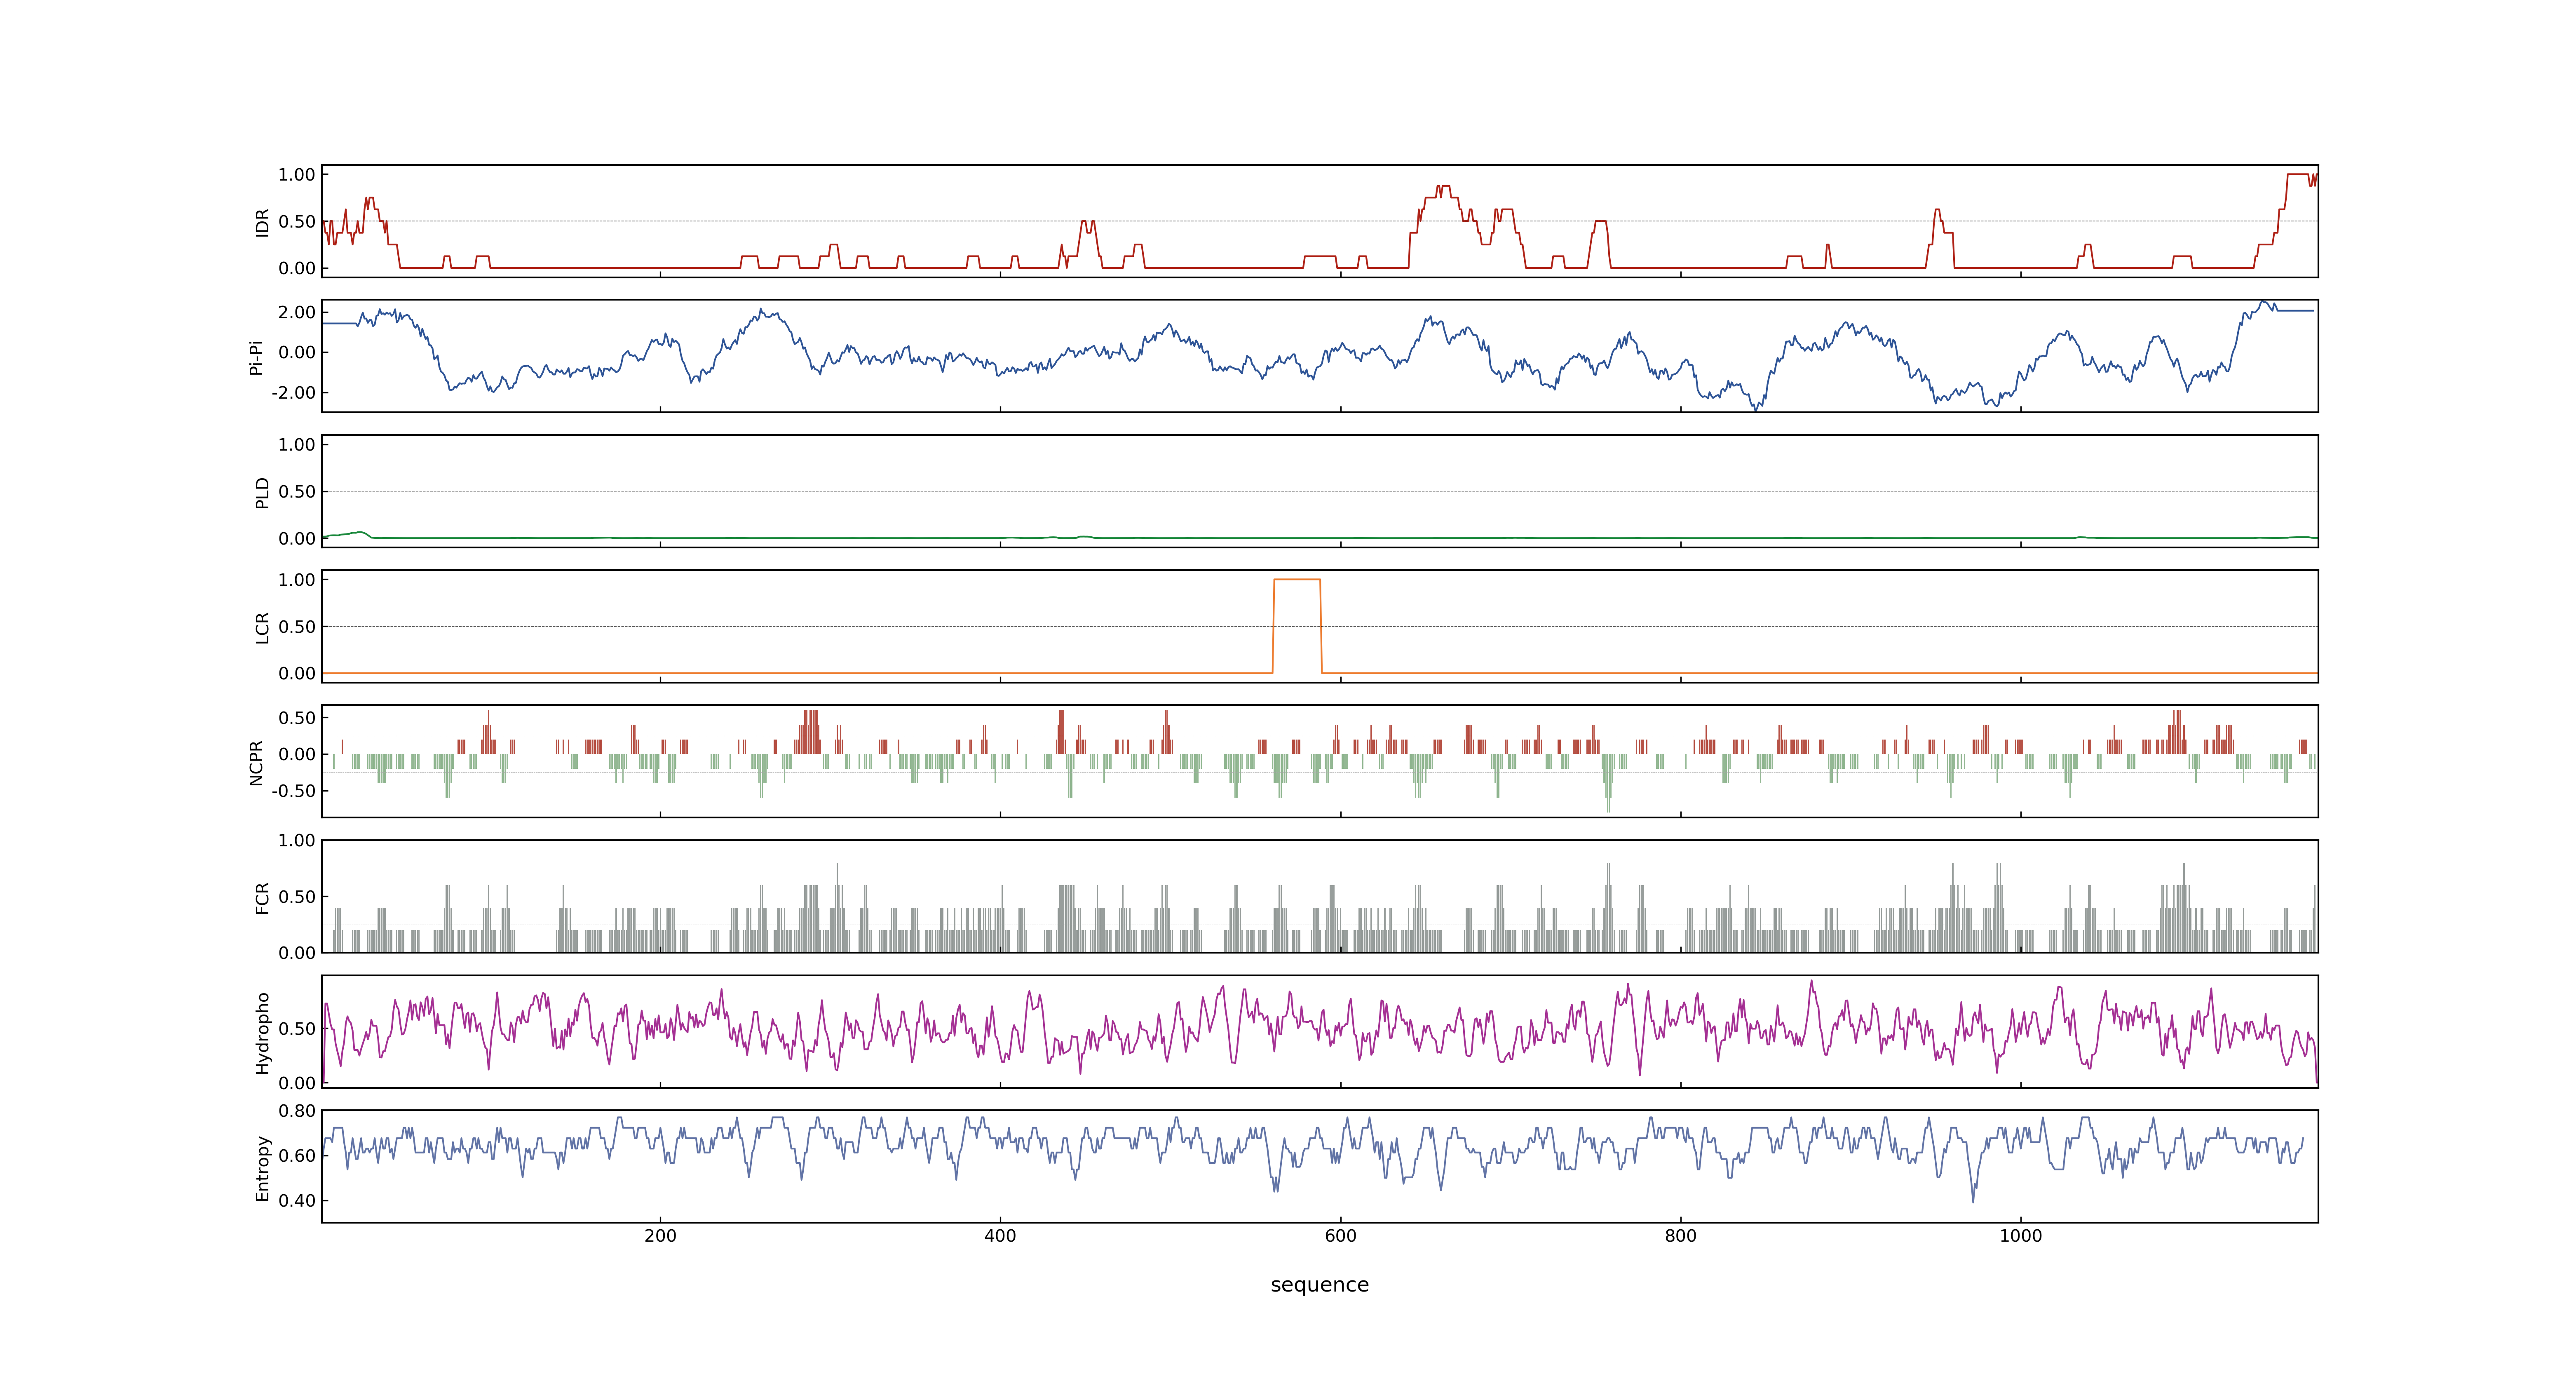Screen dimensions: 2576x1374
Task: Click the 0.80 tick on Entropy axis
Action: (297, 1110)
